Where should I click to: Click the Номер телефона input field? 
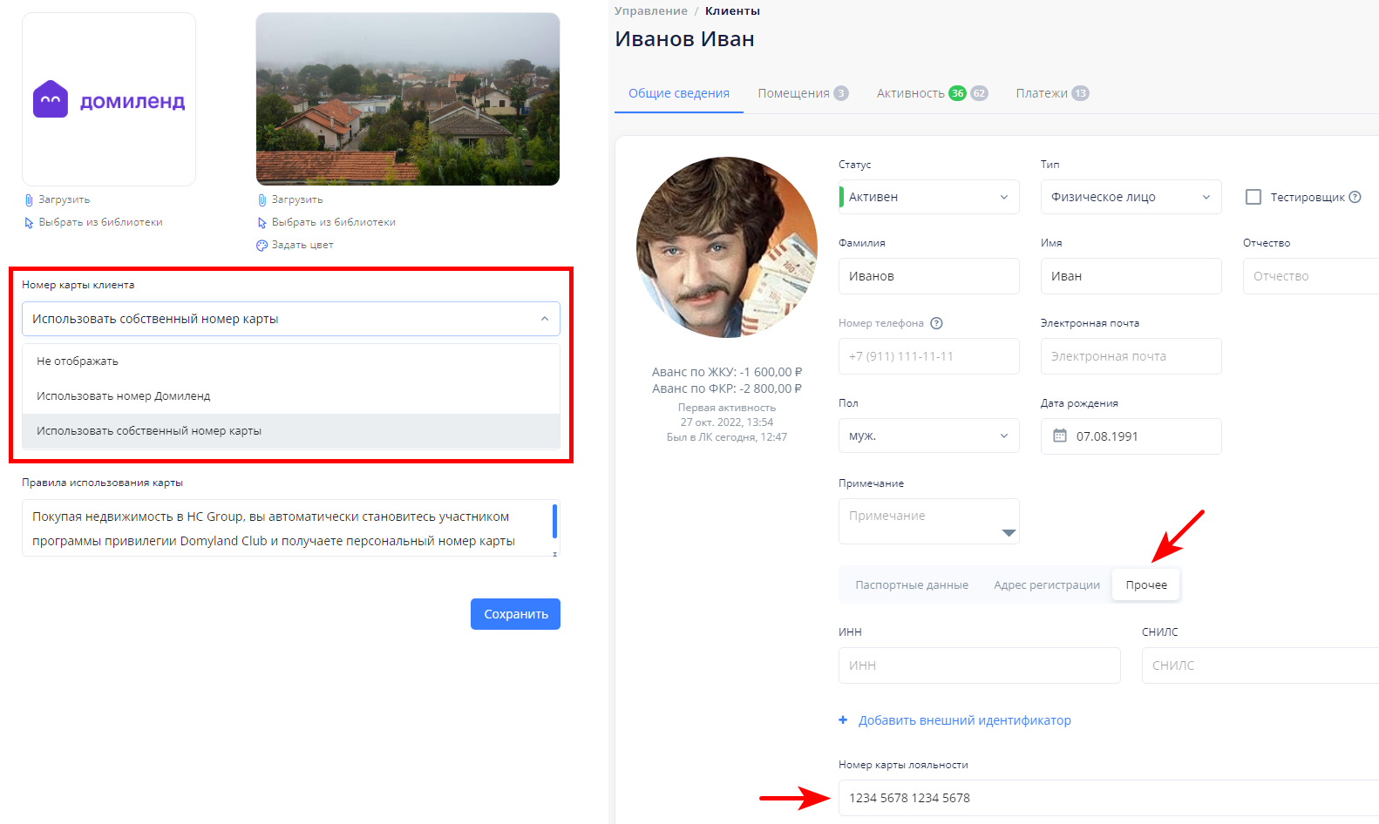coord(928,356)
